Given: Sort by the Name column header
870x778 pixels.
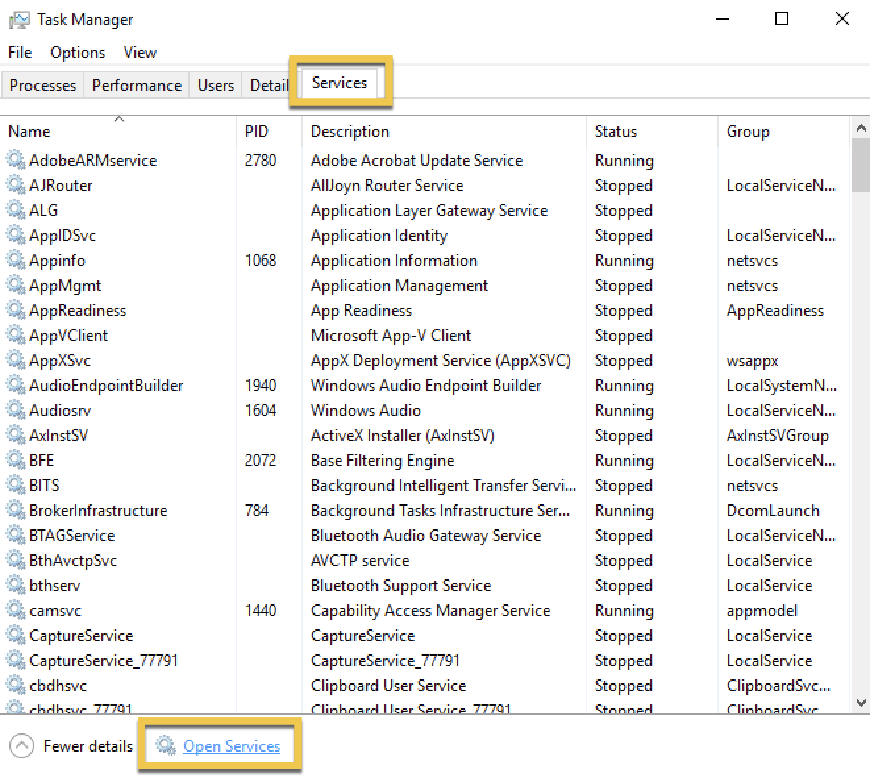Looking at the screenshot, I should point(118,132).
